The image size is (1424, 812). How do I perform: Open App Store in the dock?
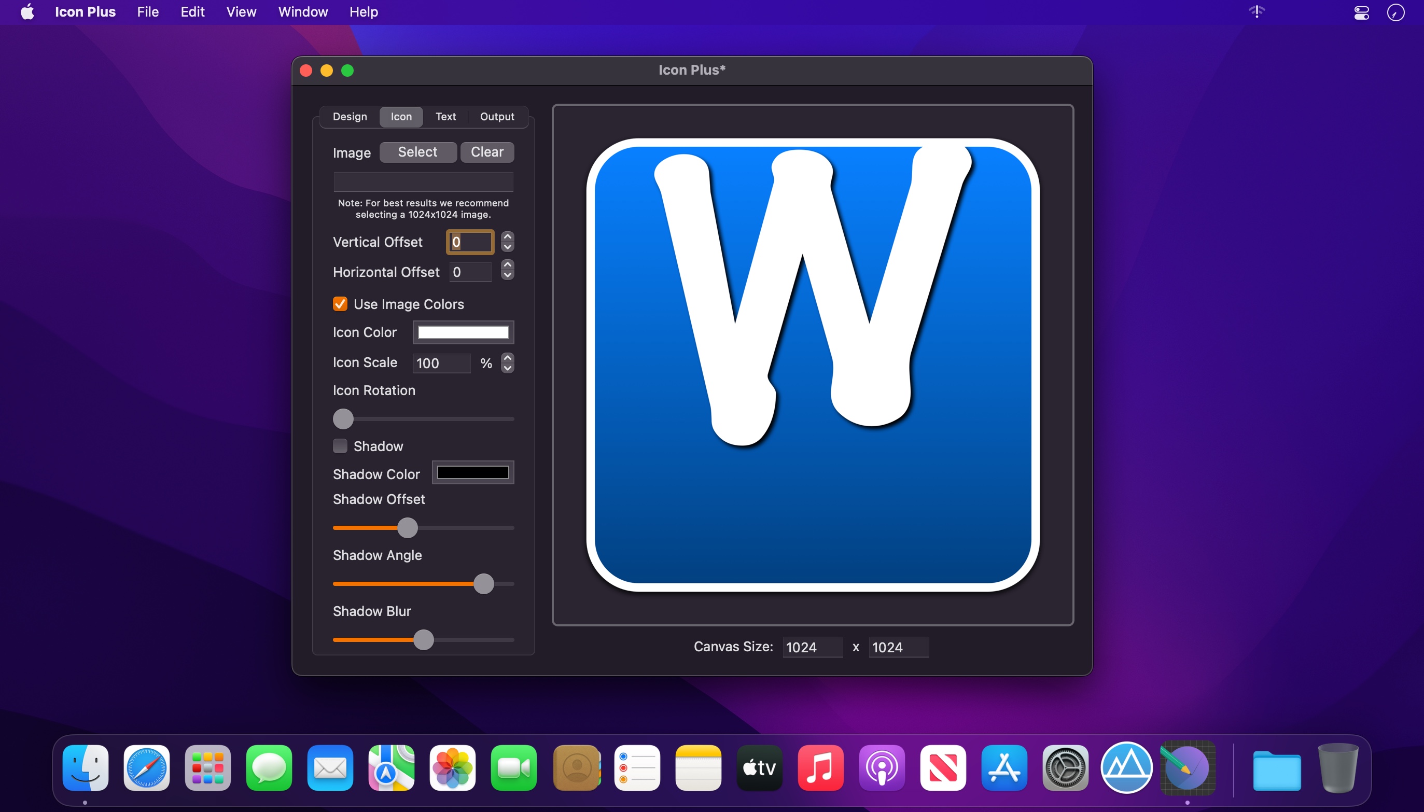[1004, 768]
